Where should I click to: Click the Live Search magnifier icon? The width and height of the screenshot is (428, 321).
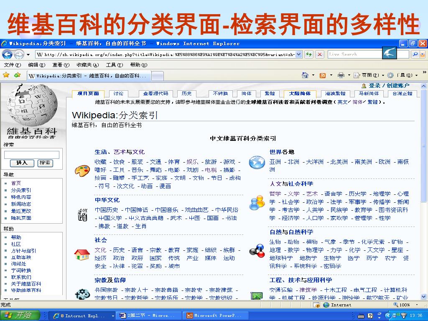pos(415,54)
